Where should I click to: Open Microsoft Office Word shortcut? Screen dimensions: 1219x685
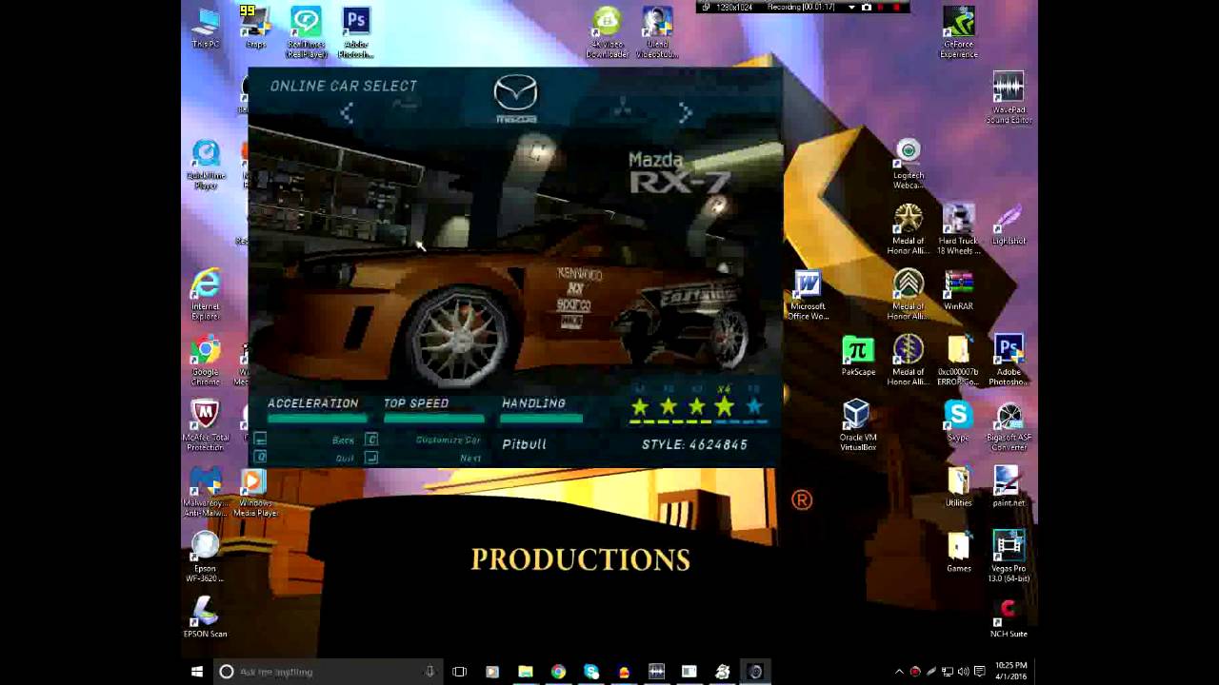click(x=809, y=295)
